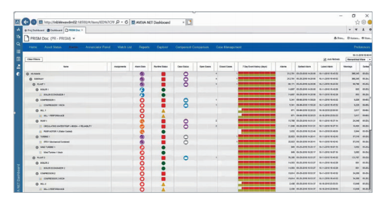Collapse the PUMP 1 node
Screen dimensions: 384x205
pos(37,121)
